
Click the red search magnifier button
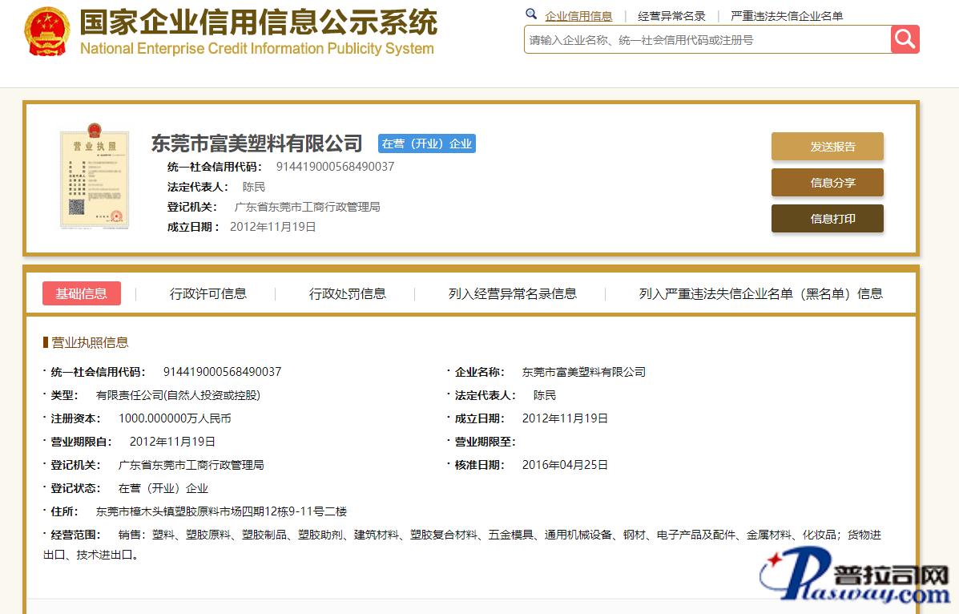click(905, 40)
